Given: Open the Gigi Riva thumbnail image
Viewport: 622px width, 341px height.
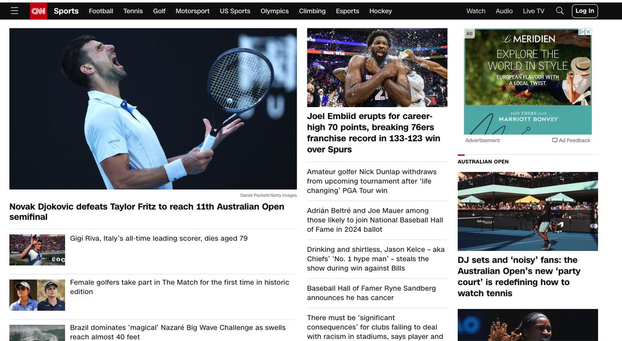Looking at the screenshot, I should 37,250.
